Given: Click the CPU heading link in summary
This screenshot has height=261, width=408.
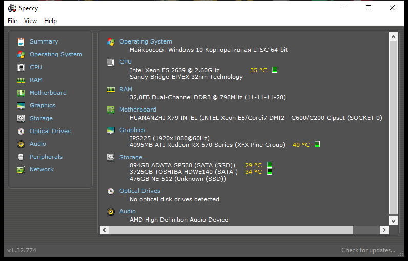Looking at the screenshot, I should point(126,62).
